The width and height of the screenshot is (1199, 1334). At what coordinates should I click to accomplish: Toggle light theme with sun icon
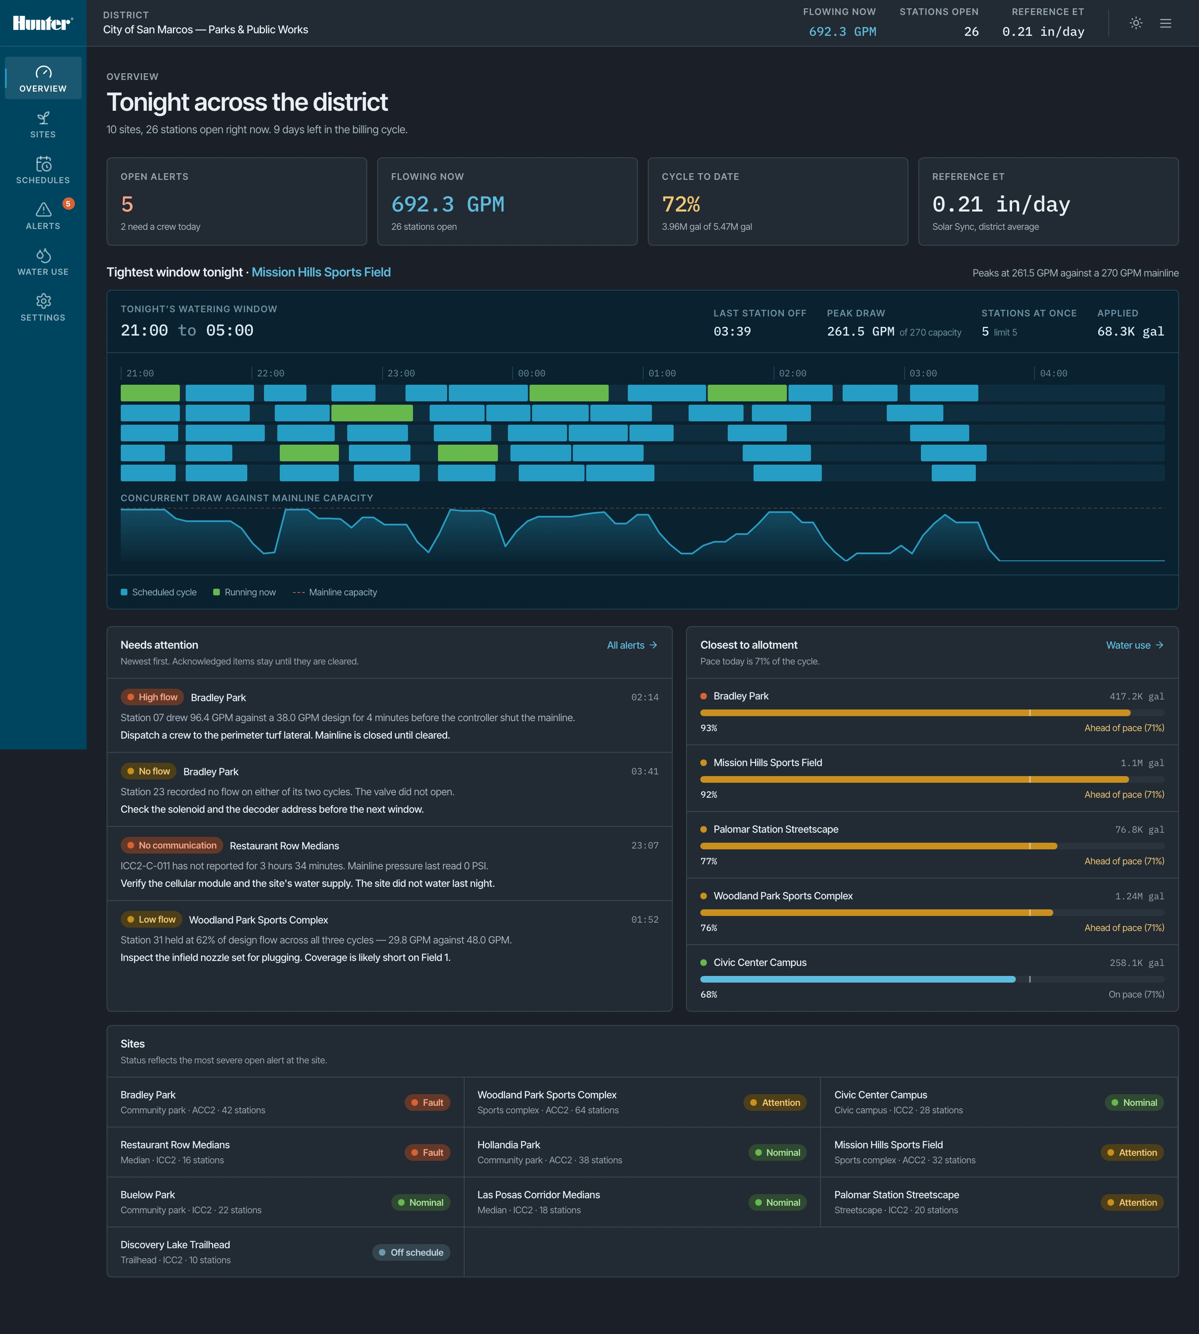click(x=1136, y=23)
